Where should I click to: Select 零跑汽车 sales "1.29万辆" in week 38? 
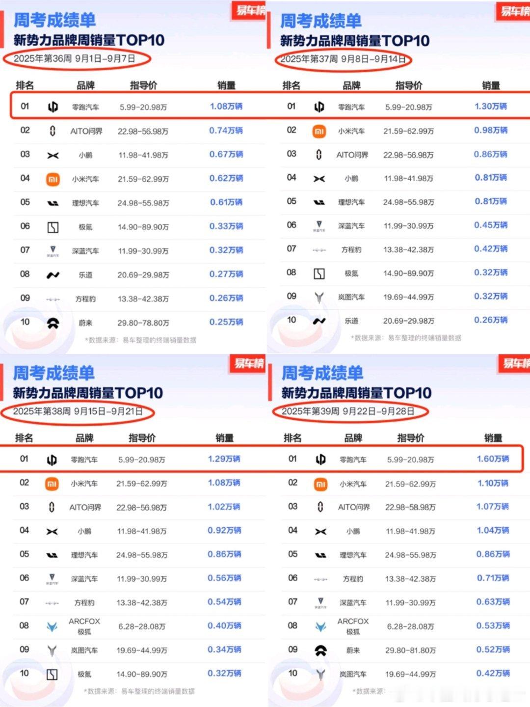[x=224, y=459]
